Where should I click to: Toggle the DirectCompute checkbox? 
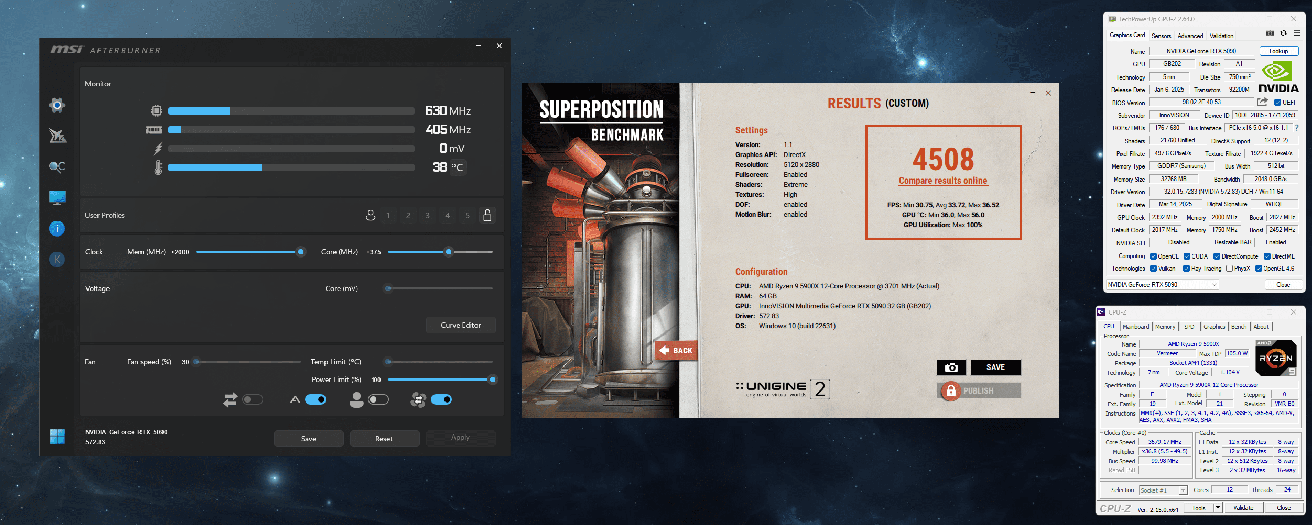pyautogui.click(x=1217, y=256)
